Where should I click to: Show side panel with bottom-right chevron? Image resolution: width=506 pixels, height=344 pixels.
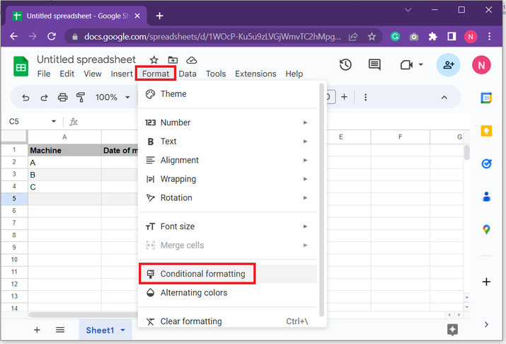tap(486, 325)
